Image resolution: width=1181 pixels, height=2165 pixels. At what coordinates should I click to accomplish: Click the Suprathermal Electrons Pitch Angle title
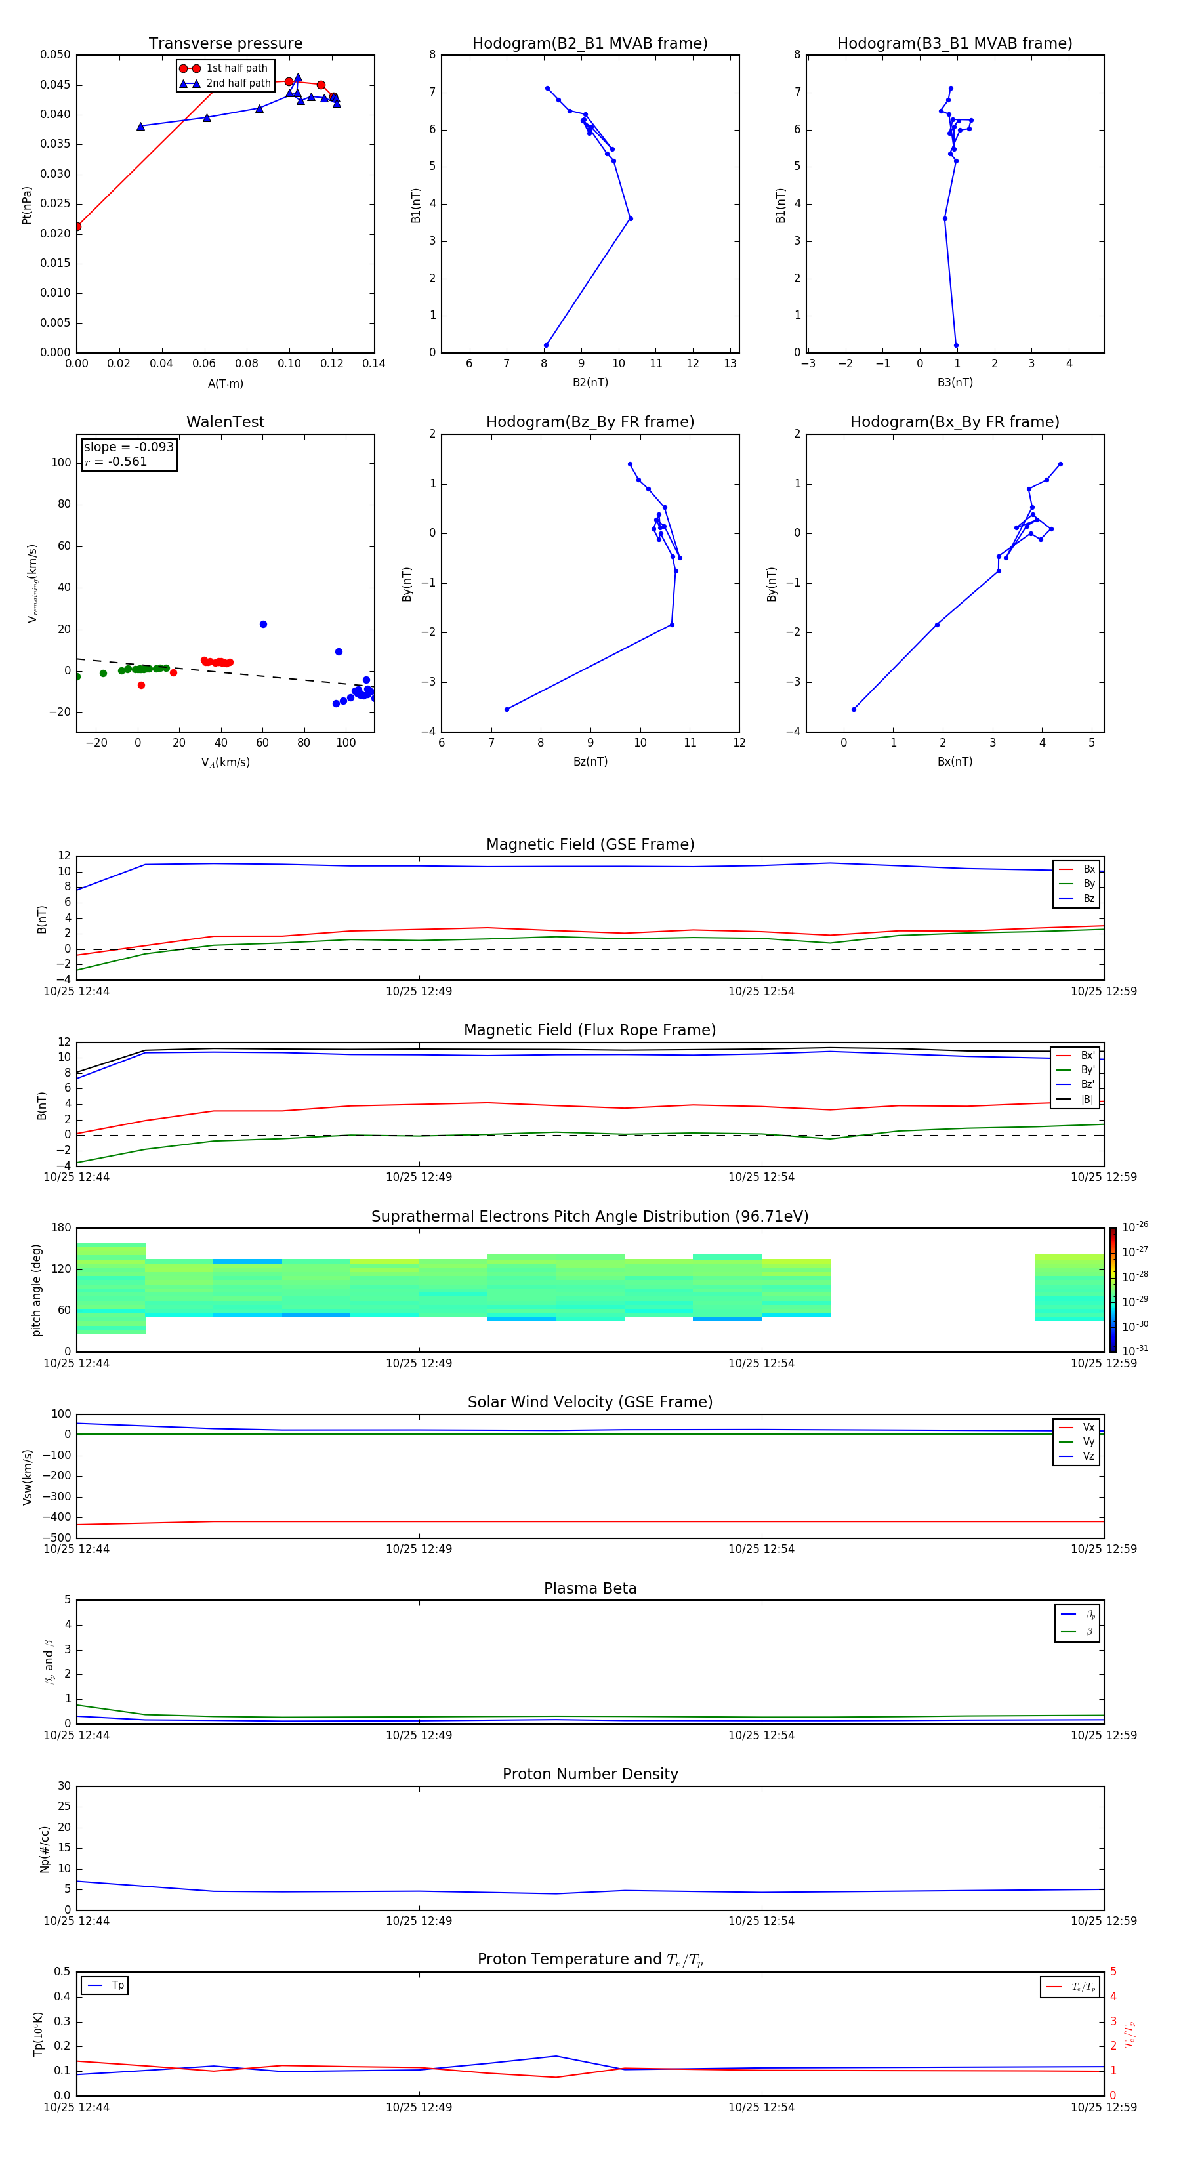point(590,1216)
